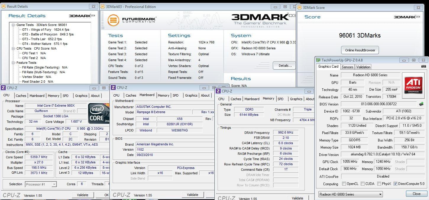
Task: Open the Processor #1 selection dropdown
Action: click(41, 184)
